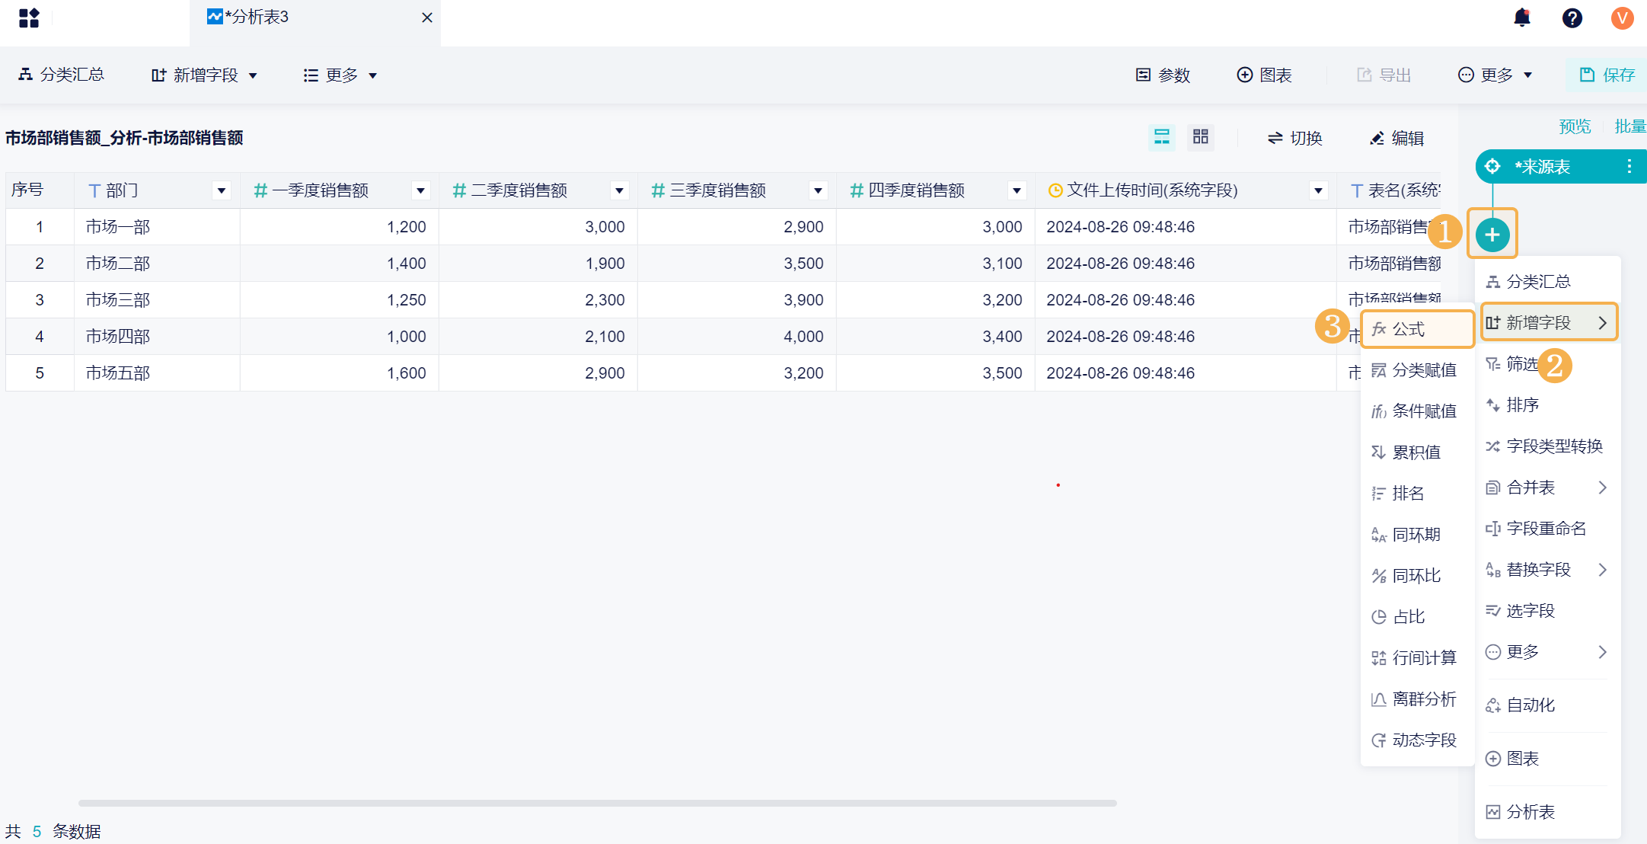
Task: Expand the 替换字段 submenu
Action: click(1547, 569)
